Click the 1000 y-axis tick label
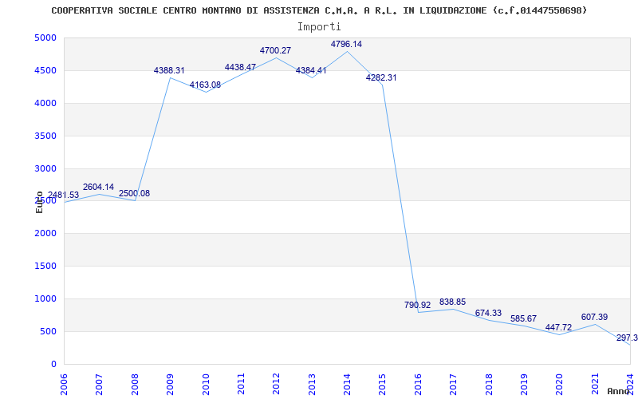 [44, 298]
